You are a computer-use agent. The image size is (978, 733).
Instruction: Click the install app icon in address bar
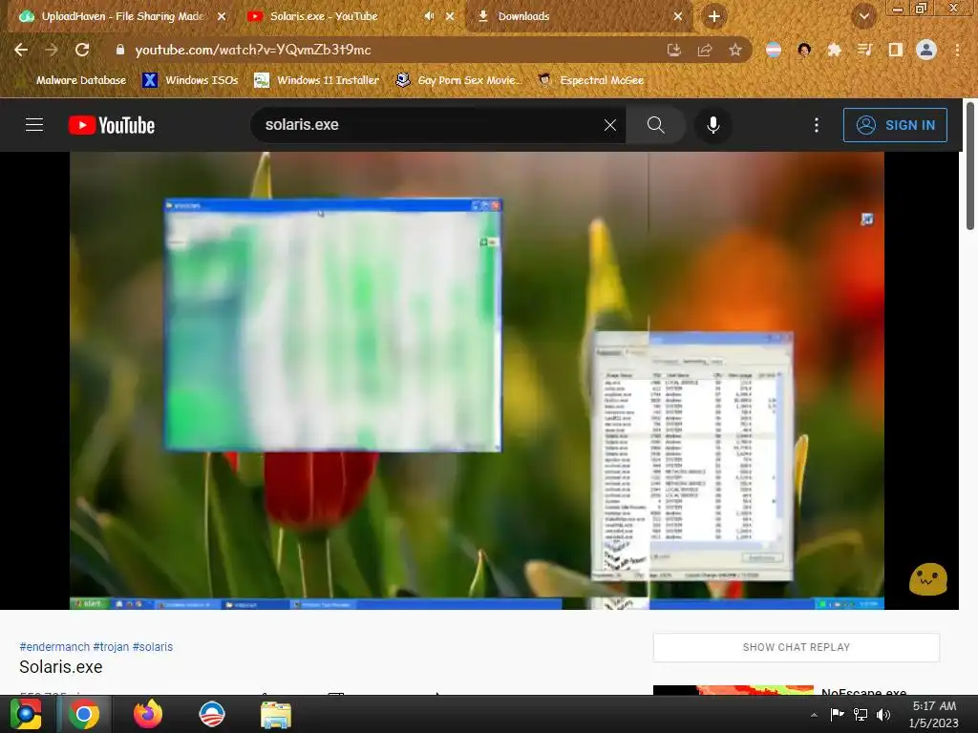tap(674, 50)
